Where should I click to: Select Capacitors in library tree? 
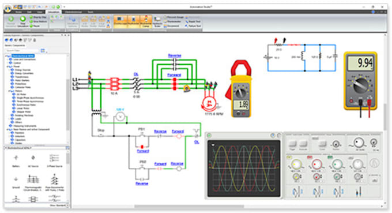20,140
